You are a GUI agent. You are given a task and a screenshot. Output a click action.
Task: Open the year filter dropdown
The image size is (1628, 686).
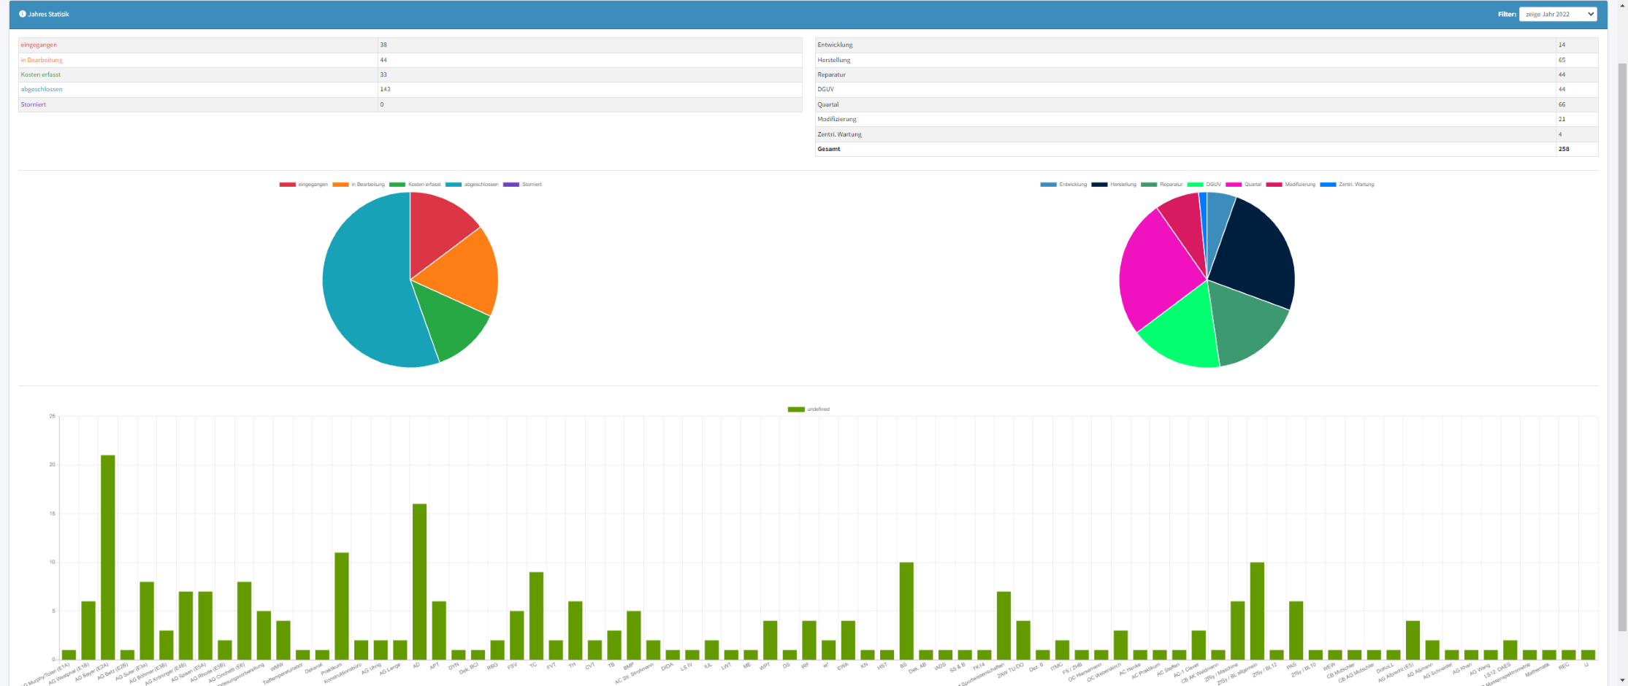(x=1557, y=14)
